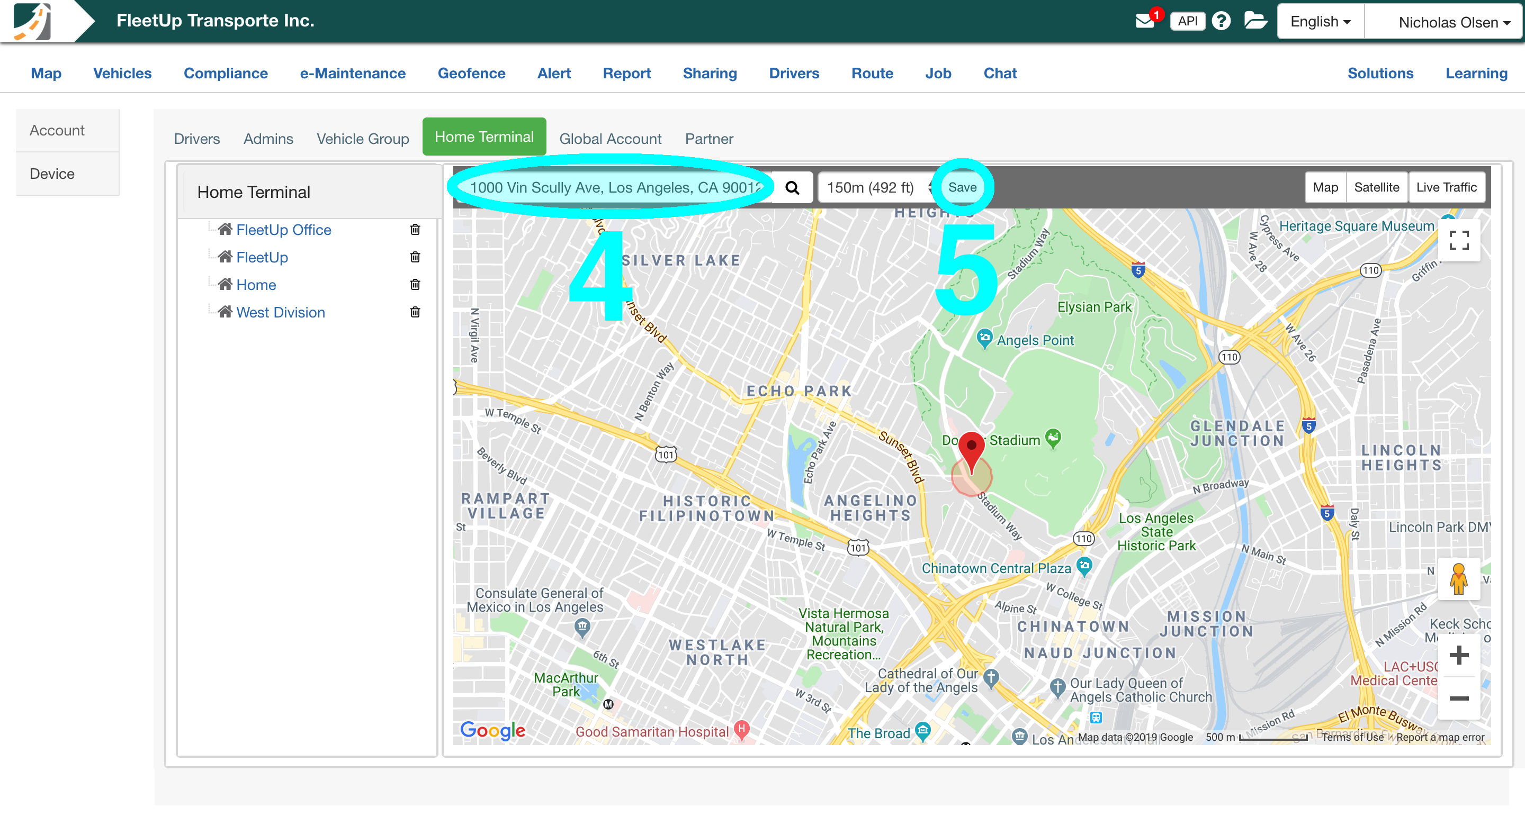Click the Good Samaritan Hospital marker
This screenshot has height=835, width=1525.
point(742,730)
